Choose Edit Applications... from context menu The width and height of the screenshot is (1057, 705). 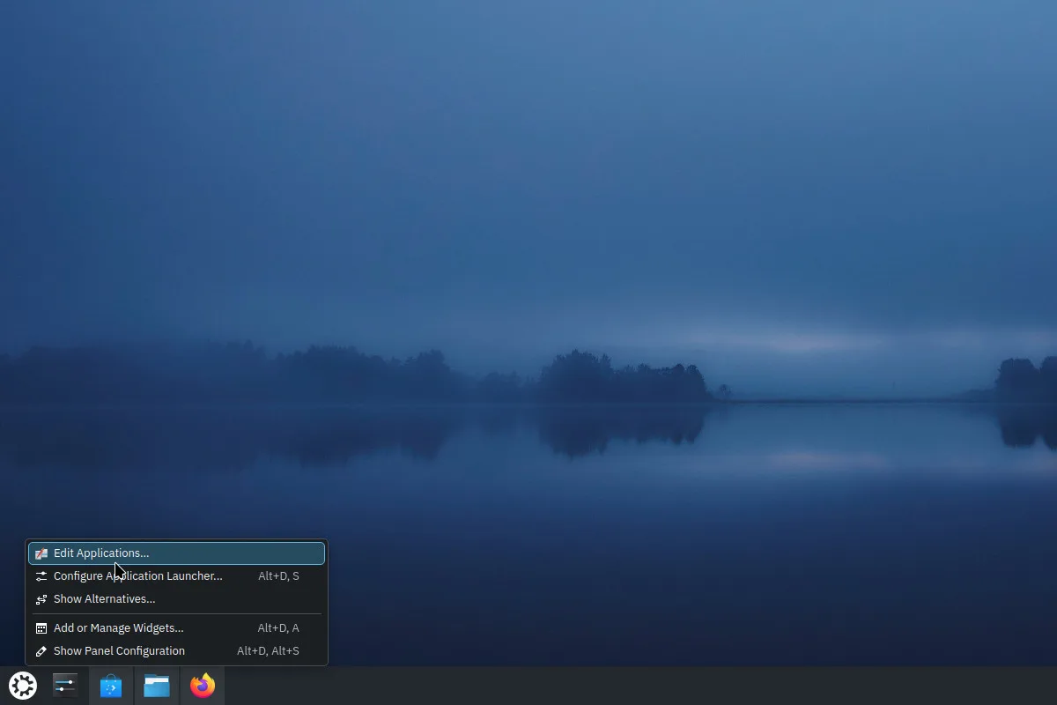(x=176, y=553)
